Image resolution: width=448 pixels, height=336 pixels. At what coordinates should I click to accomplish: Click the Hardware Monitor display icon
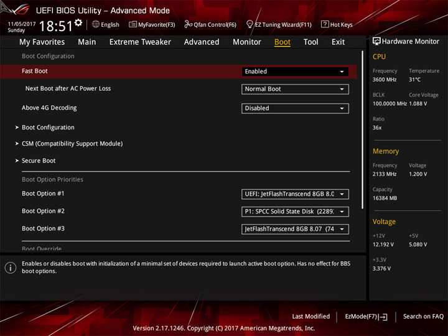pyautogui.click(x=376, y=41)
